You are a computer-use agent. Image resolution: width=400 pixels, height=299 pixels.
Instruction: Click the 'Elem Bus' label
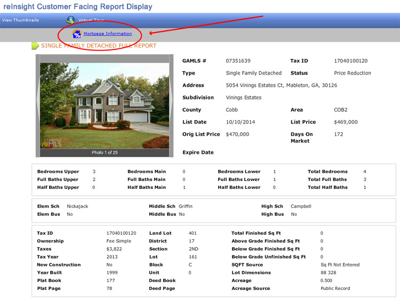(x=49, y=214)
